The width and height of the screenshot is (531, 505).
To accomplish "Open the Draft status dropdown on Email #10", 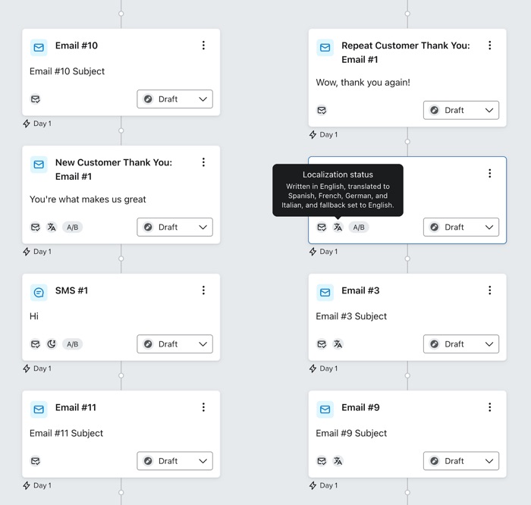I will point(174,99).
